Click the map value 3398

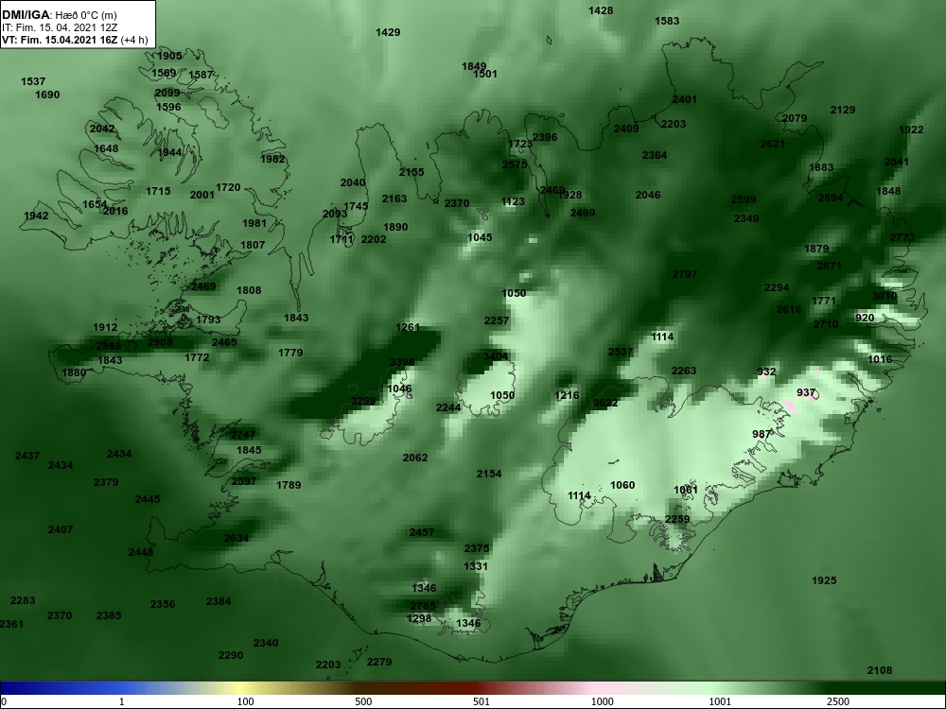402,362
